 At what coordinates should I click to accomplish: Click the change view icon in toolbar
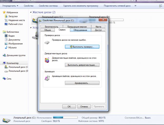[161, 6]
